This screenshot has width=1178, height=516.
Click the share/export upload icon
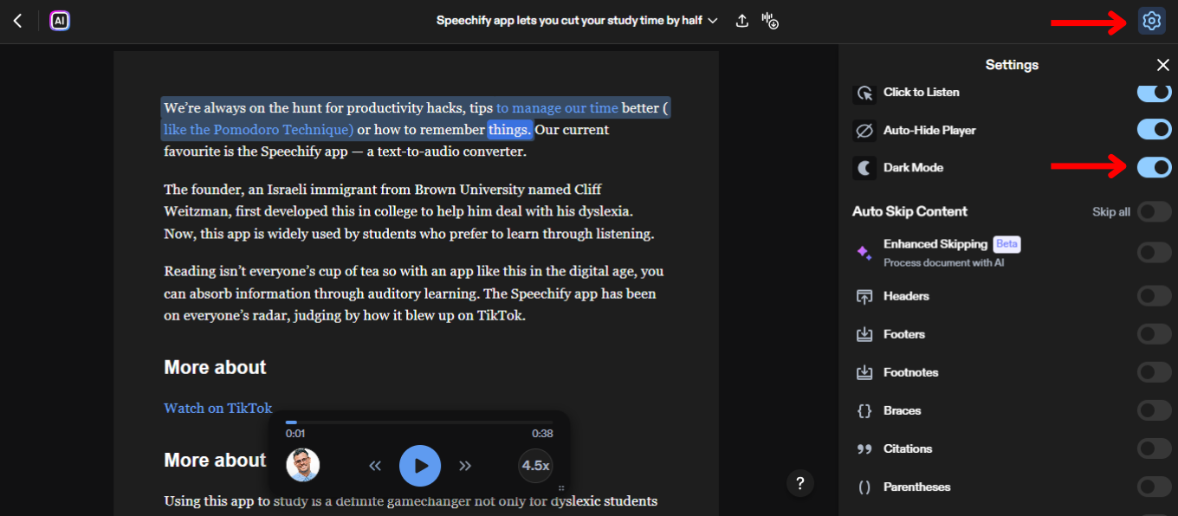click(x=742, y=21)
